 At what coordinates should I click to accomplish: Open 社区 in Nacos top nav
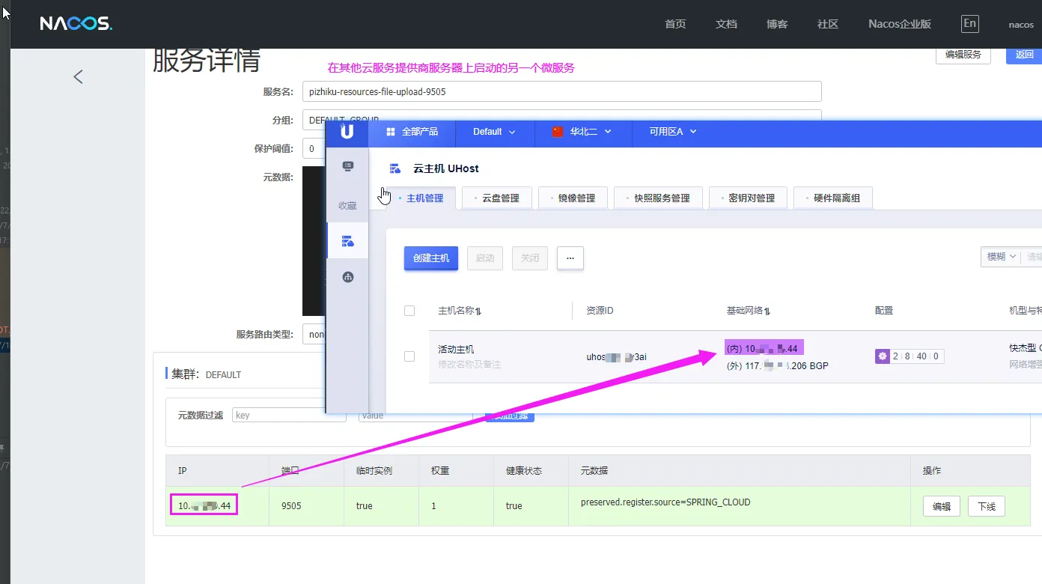click(828, 24)
